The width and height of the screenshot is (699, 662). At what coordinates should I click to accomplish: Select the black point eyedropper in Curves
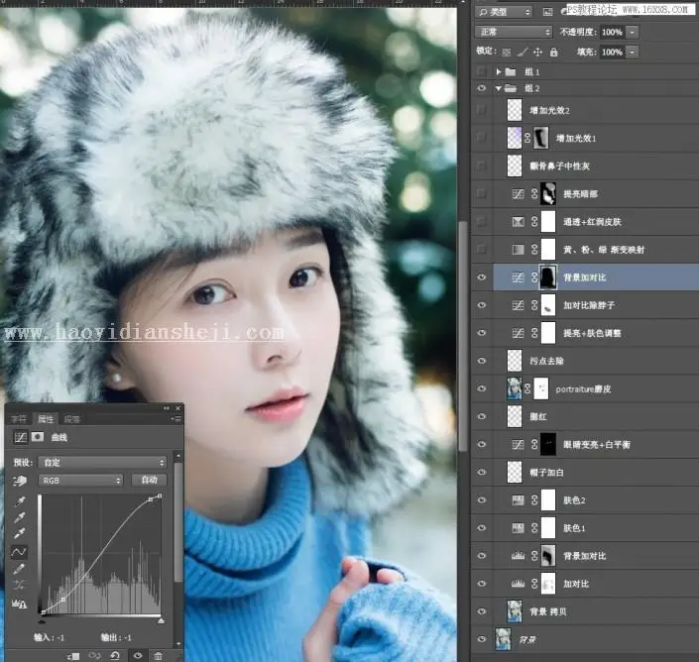tap(20, 501)
